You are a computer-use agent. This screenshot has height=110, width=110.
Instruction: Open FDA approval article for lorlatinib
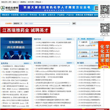(48, 57)
